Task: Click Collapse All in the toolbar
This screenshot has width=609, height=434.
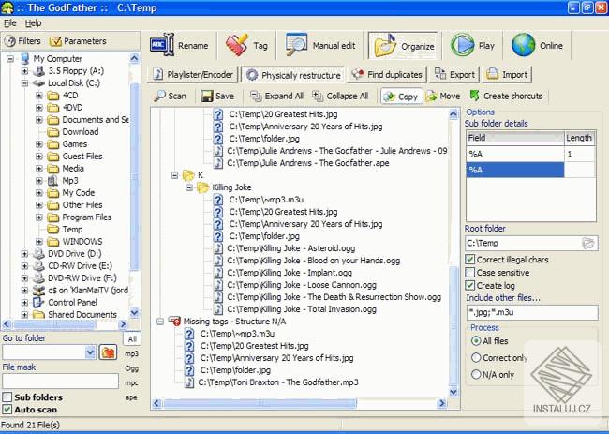Action: point(340,96)
